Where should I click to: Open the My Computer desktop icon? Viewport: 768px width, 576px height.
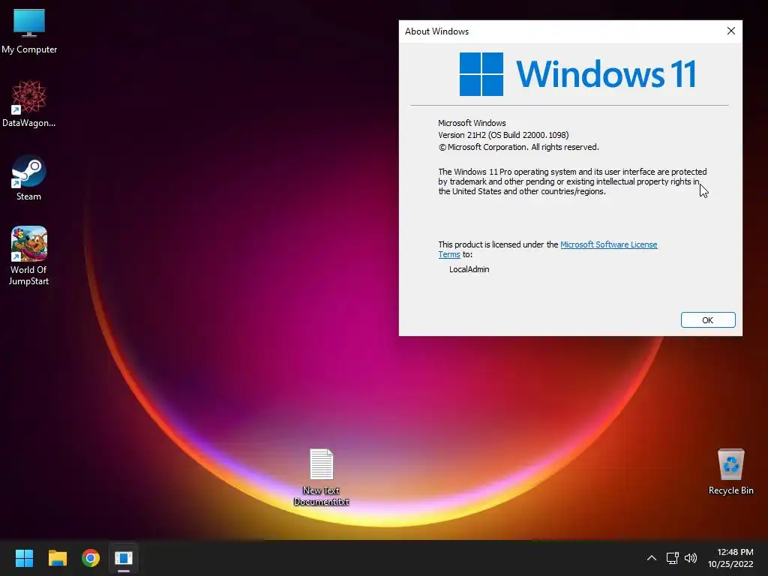click(x=29, y=31)
